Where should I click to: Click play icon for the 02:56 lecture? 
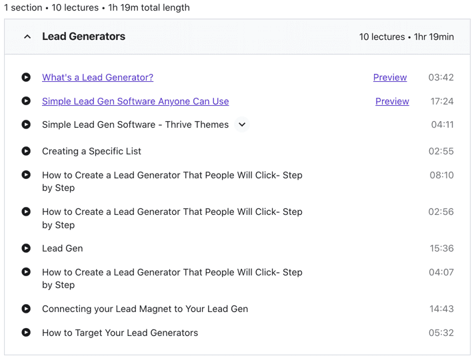point(26,212)
